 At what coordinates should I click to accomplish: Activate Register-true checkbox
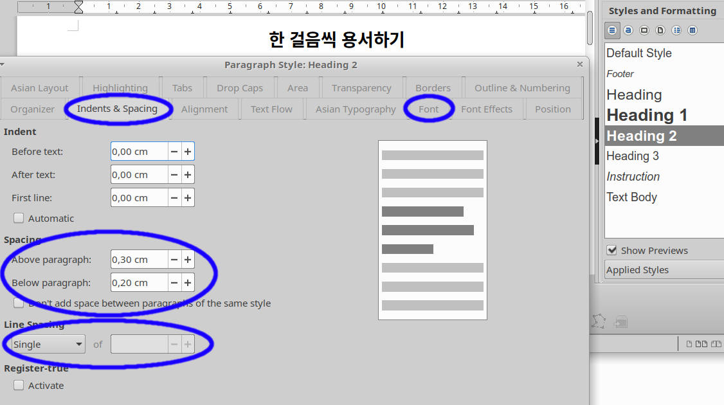click(19, 385)
